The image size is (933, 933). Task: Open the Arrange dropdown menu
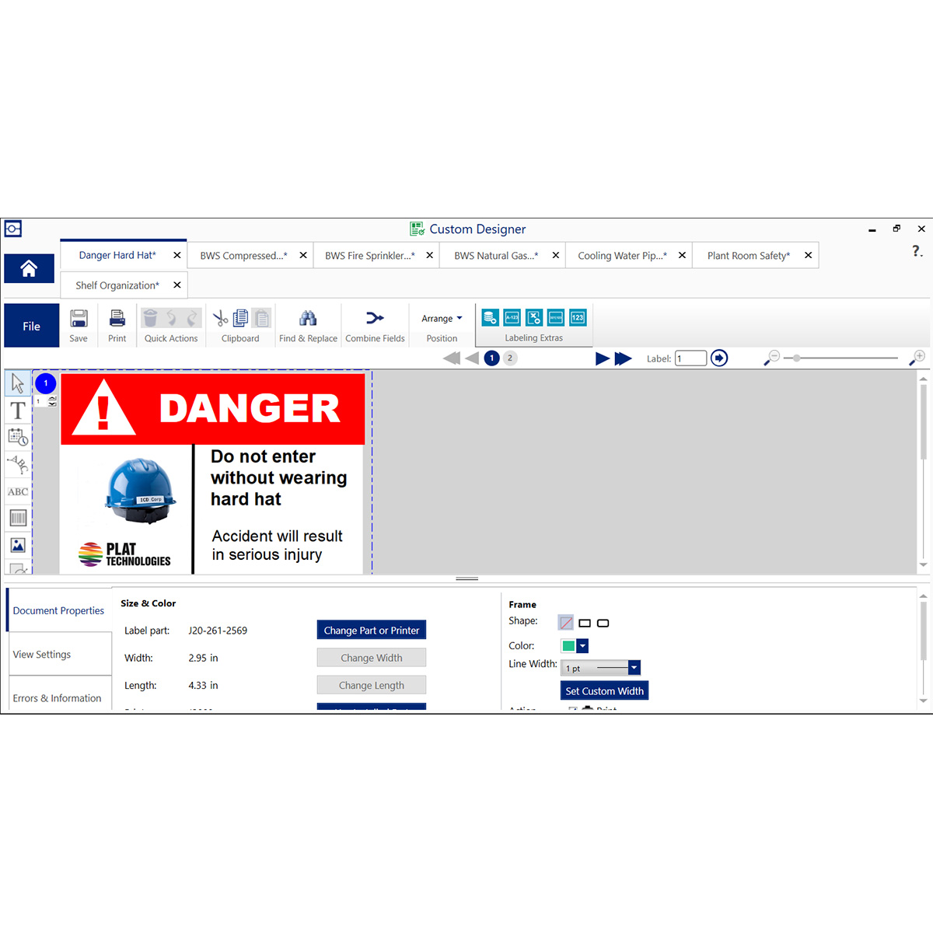tap(442, 319)
